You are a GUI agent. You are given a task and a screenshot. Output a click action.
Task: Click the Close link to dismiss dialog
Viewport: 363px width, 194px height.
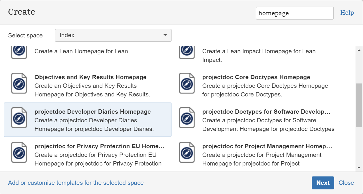(x=346, y=183)
